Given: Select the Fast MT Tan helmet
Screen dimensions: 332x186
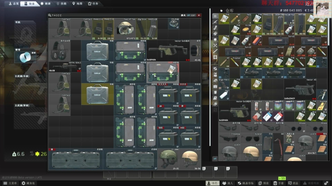Looking at the screenshot, I should click(125, 29).
